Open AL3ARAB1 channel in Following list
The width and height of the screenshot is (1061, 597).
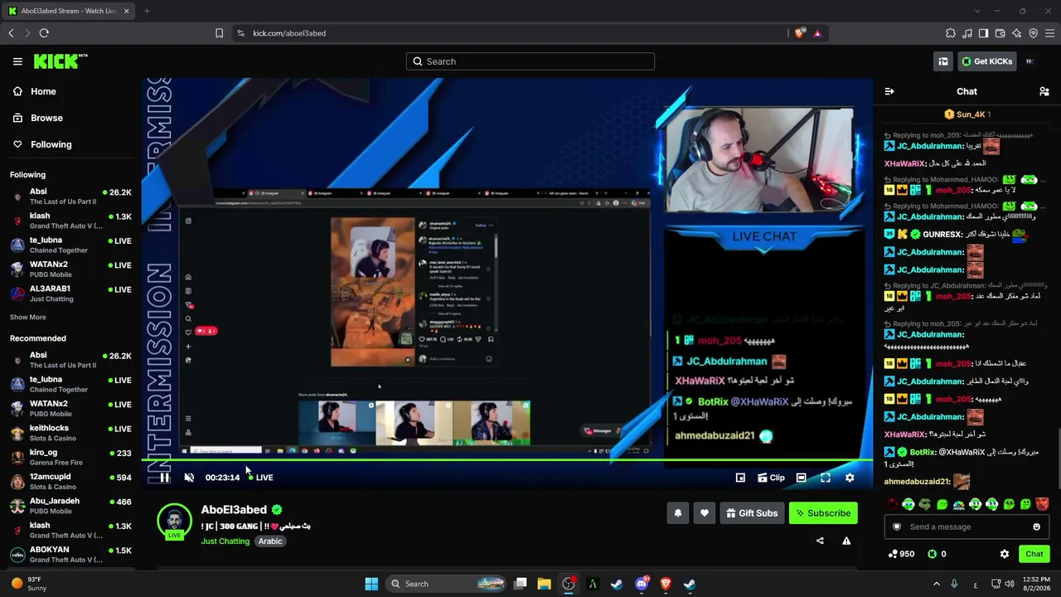pyautogui.click(x=70, y=294)
